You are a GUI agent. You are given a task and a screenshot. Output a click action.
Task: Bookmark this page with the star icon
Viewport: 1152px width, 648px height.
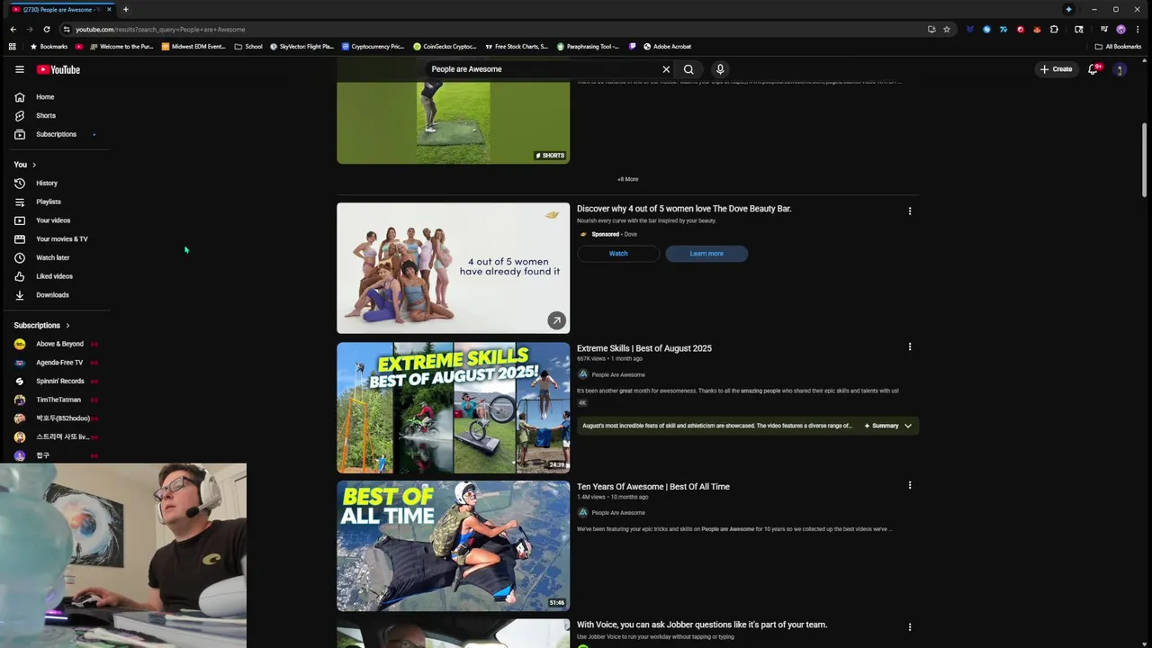tap(947, 29)
